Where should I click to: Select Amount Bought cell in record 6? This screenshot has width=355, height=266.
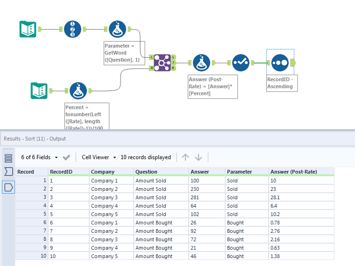click(x=161, y=223)
